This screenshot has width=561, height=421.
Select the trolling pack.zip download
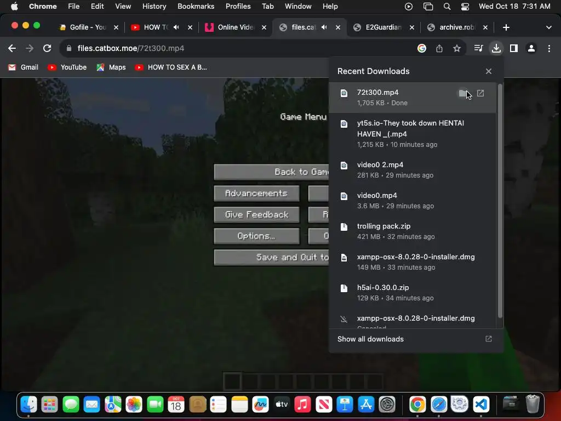(x=412, y=231)
